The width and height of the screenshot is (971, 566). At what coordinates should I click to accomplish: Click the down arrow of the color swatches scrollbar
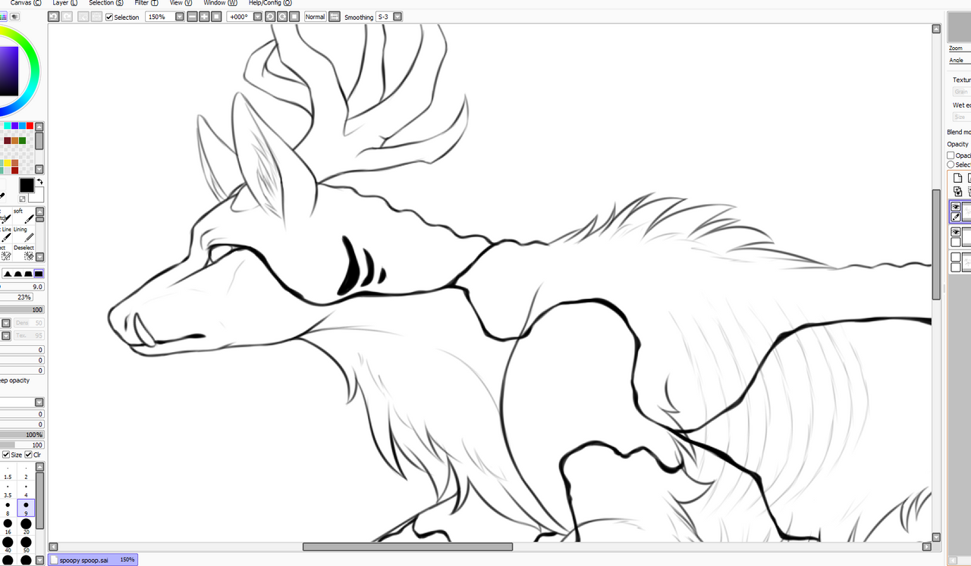point(39,169)
